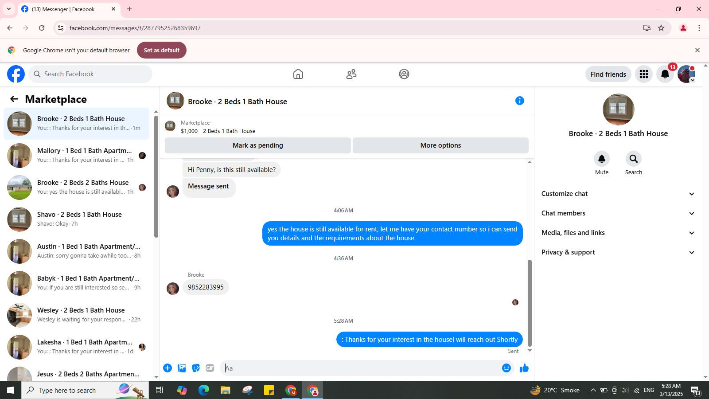Image resolution: width=709 pixels, height=399 pixels.
Task: Open a new browser tab
Action: coord(129,9)
